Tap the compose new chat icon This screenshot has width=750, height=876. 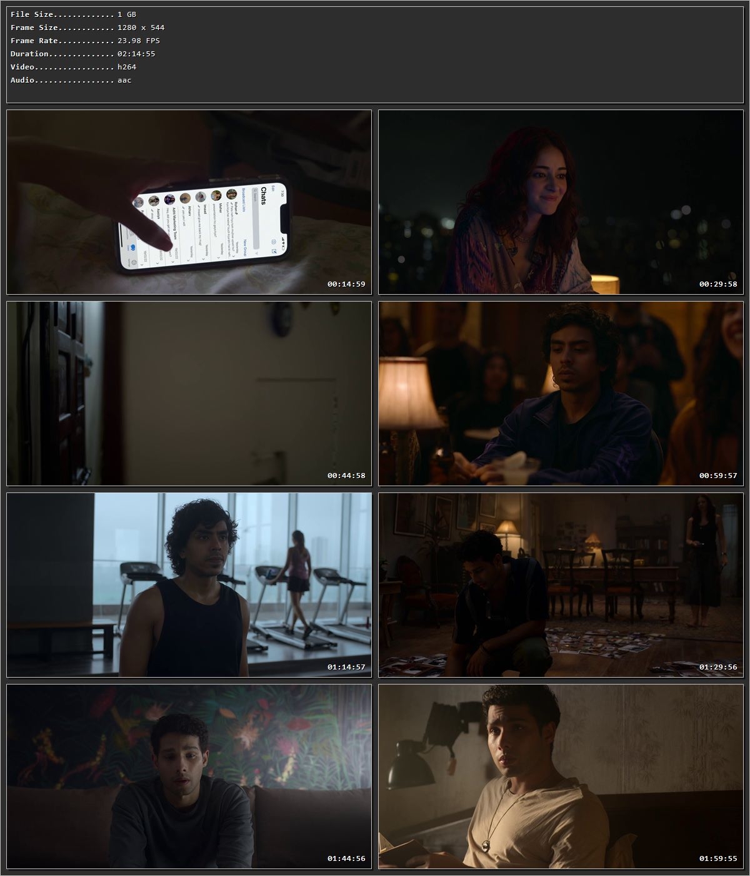(x=274, y=252)
